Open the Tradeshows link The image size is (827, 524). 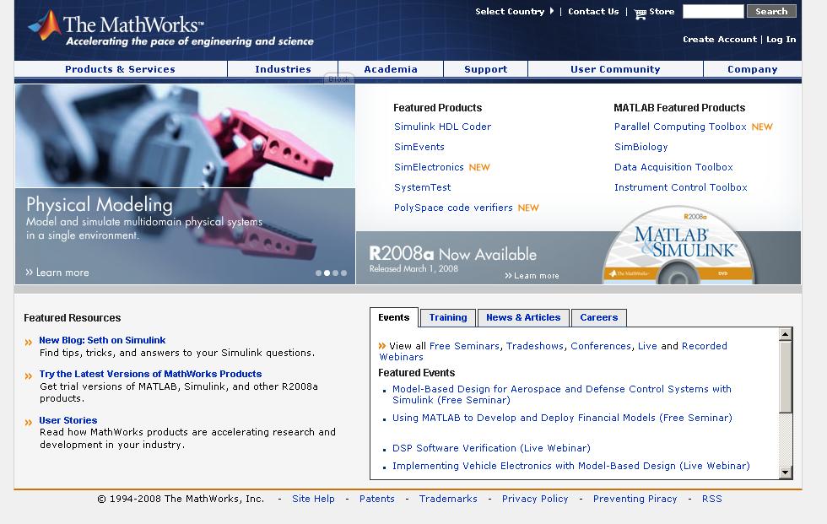535,346
